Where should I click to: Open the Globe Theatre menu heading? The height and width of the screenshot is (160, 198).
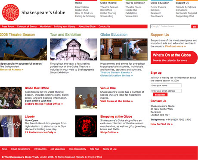108,3
